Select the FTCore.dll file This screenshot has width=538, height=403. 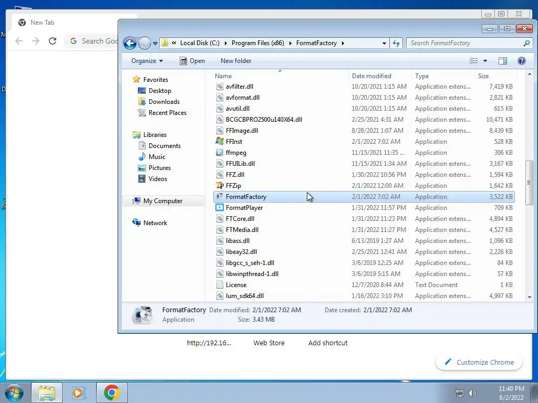(x=240, y=219)
